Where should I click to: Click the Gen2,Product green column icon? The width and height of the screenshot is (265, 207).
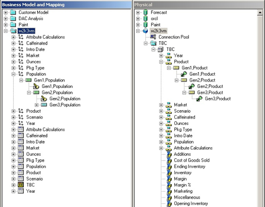coord(192,86)
